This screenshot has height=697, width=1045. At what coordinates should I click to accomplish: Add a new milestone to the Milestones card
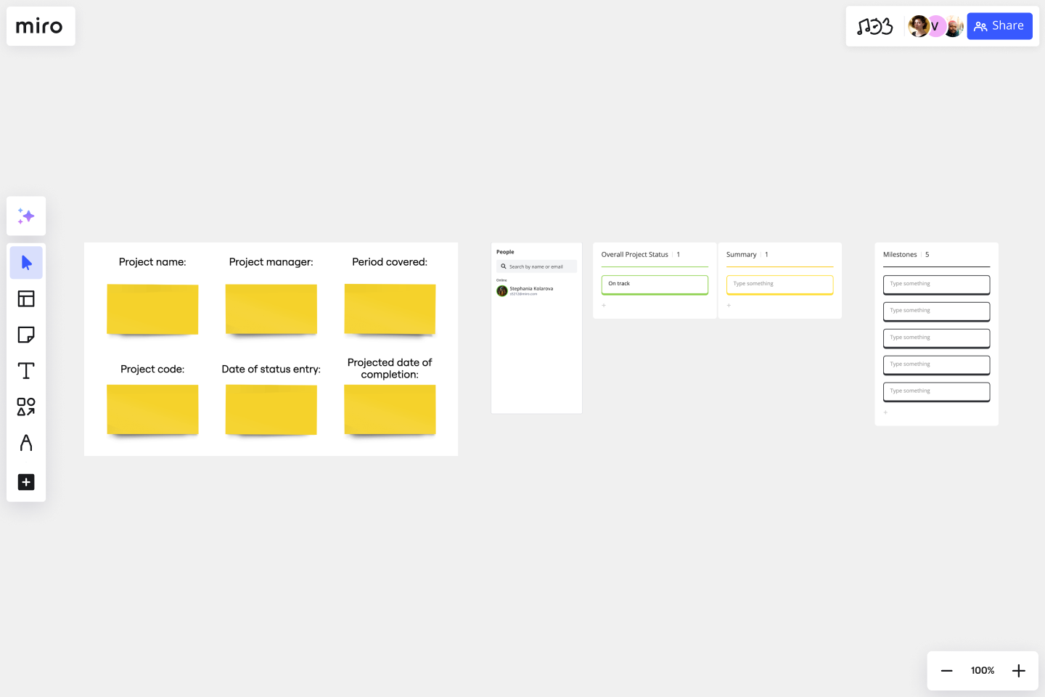(x=885, y=412)
